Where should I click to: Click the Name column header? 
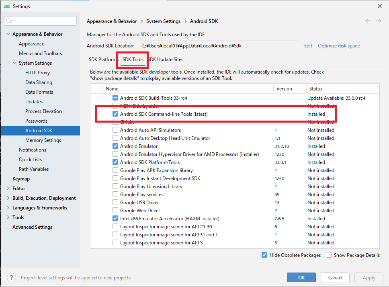point(188,88)
